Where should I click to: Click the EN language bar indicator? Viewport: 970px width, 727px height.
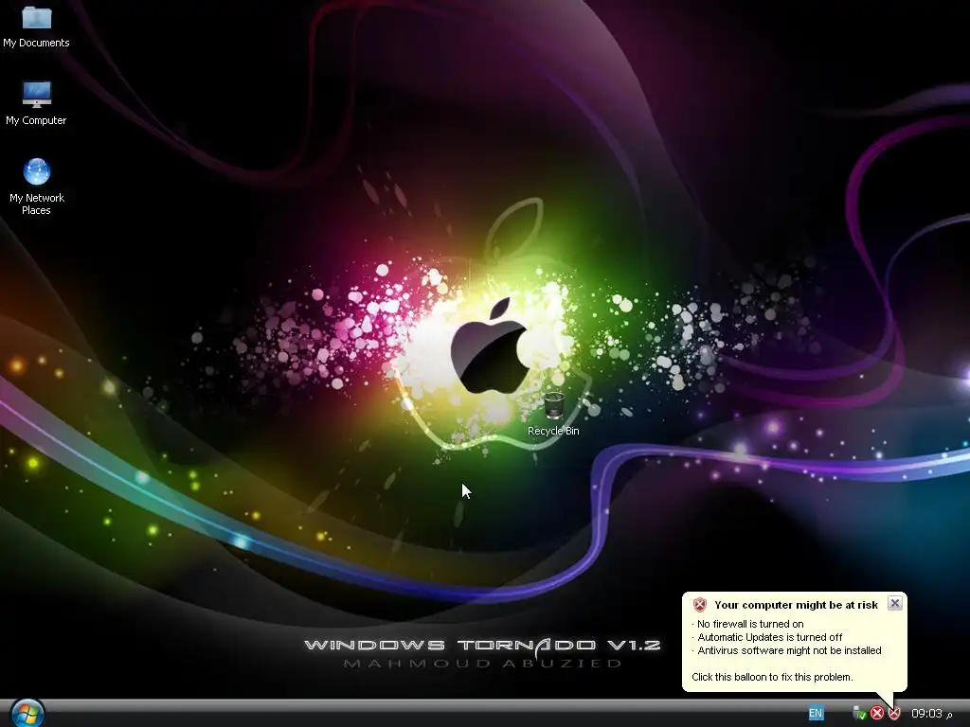tap(816, 714)
